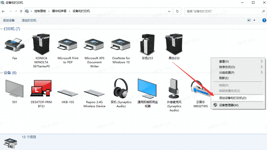Viewport: 267px width, 150px height.
Task: Click the 搜索"设备和打印机" search box
Action: coord(223,11)
